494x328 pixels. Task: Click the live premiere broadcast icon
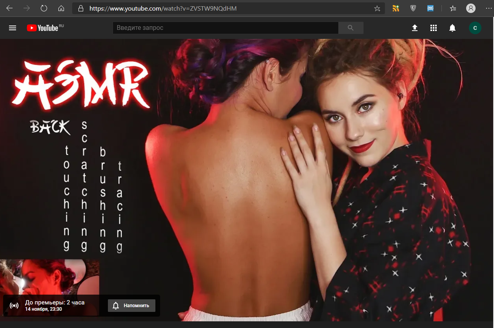point(14,306)
